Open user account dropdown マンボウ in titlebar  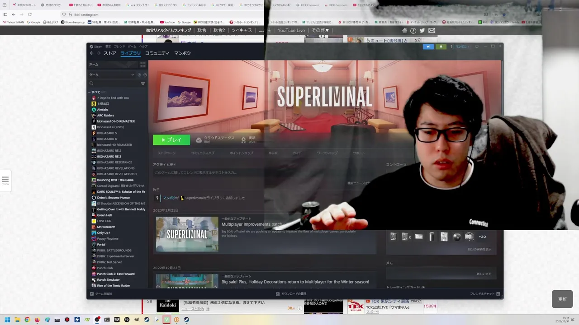tap(462, 46)
